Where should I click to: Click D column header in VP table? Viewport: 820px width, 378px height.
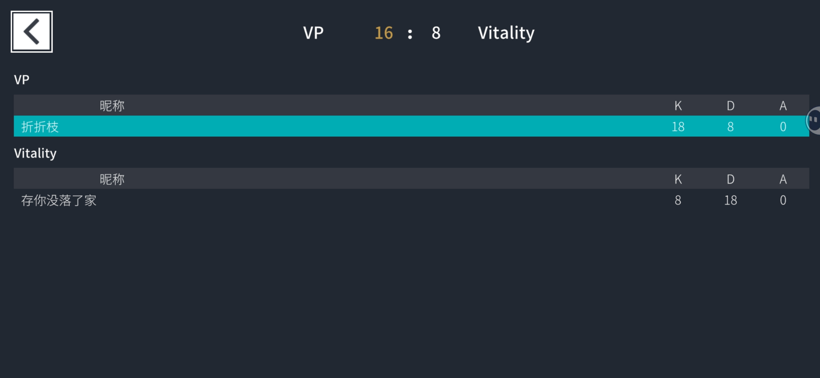(731, 105)
